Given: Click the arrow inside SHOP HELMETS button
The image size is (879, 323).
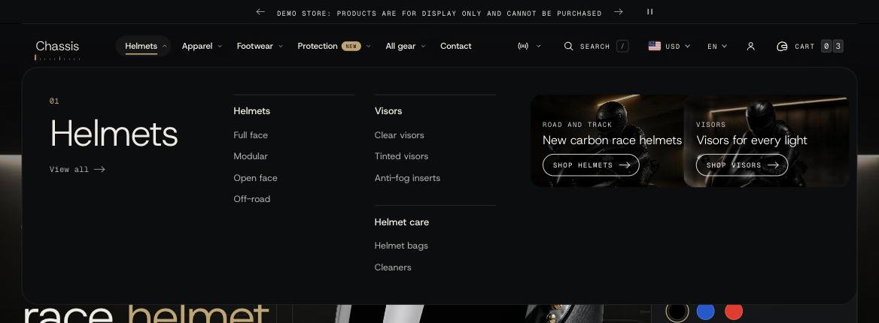Looking at the screenshot, I should (x=625, y=165).
